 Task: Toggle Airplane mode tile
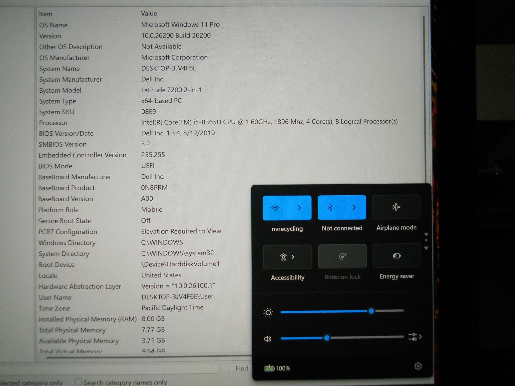[x=396, y=207]
